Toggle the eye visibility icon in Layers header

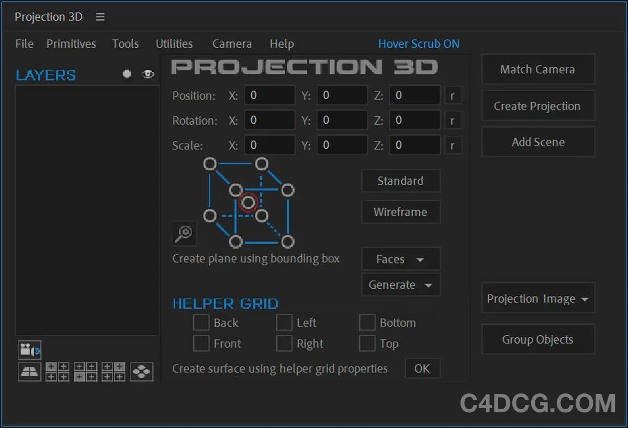(x=148, y=74)
